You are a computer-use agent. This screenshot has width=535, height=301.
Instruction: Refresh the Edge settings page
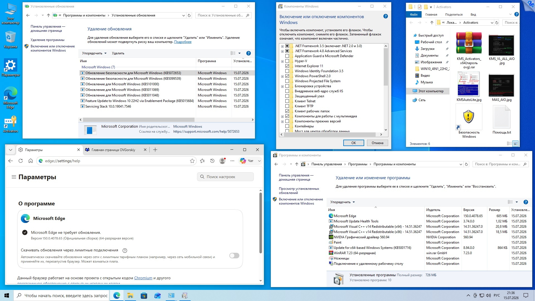click(x=21, y=161)
